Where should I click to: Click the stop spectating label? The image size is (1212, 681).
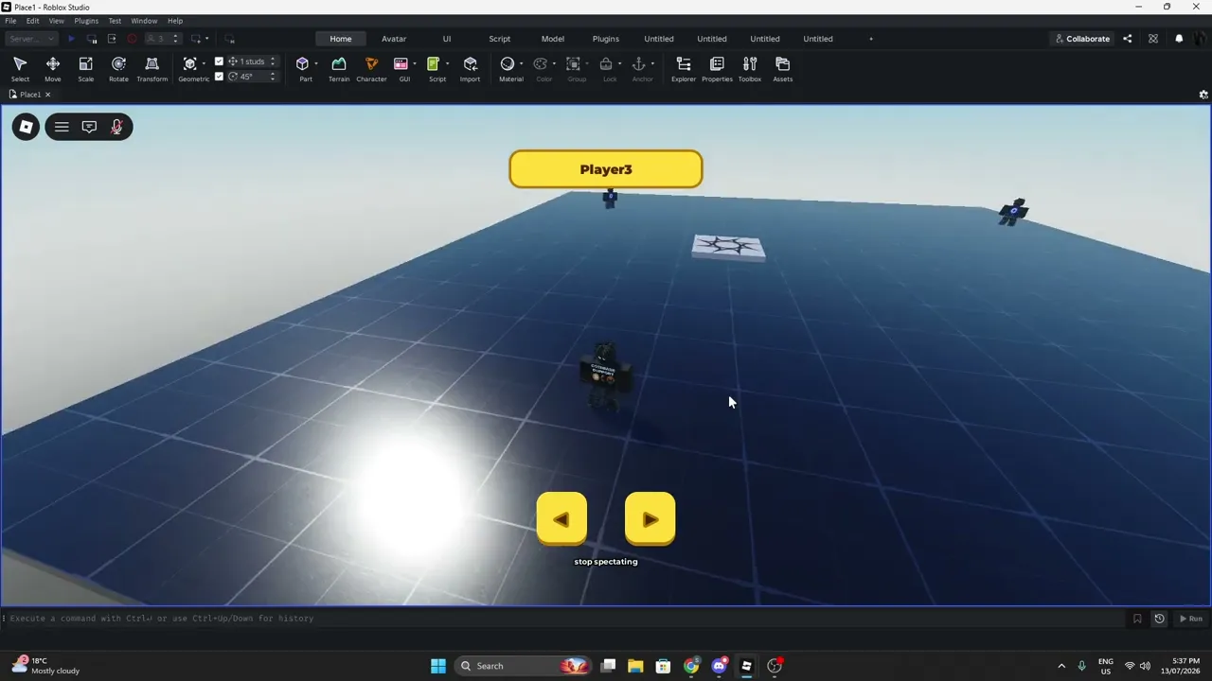[606, 562]
